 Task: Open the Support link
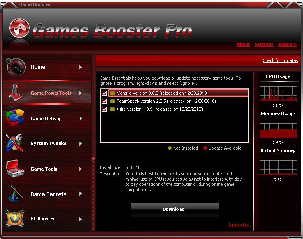point(287,44)
